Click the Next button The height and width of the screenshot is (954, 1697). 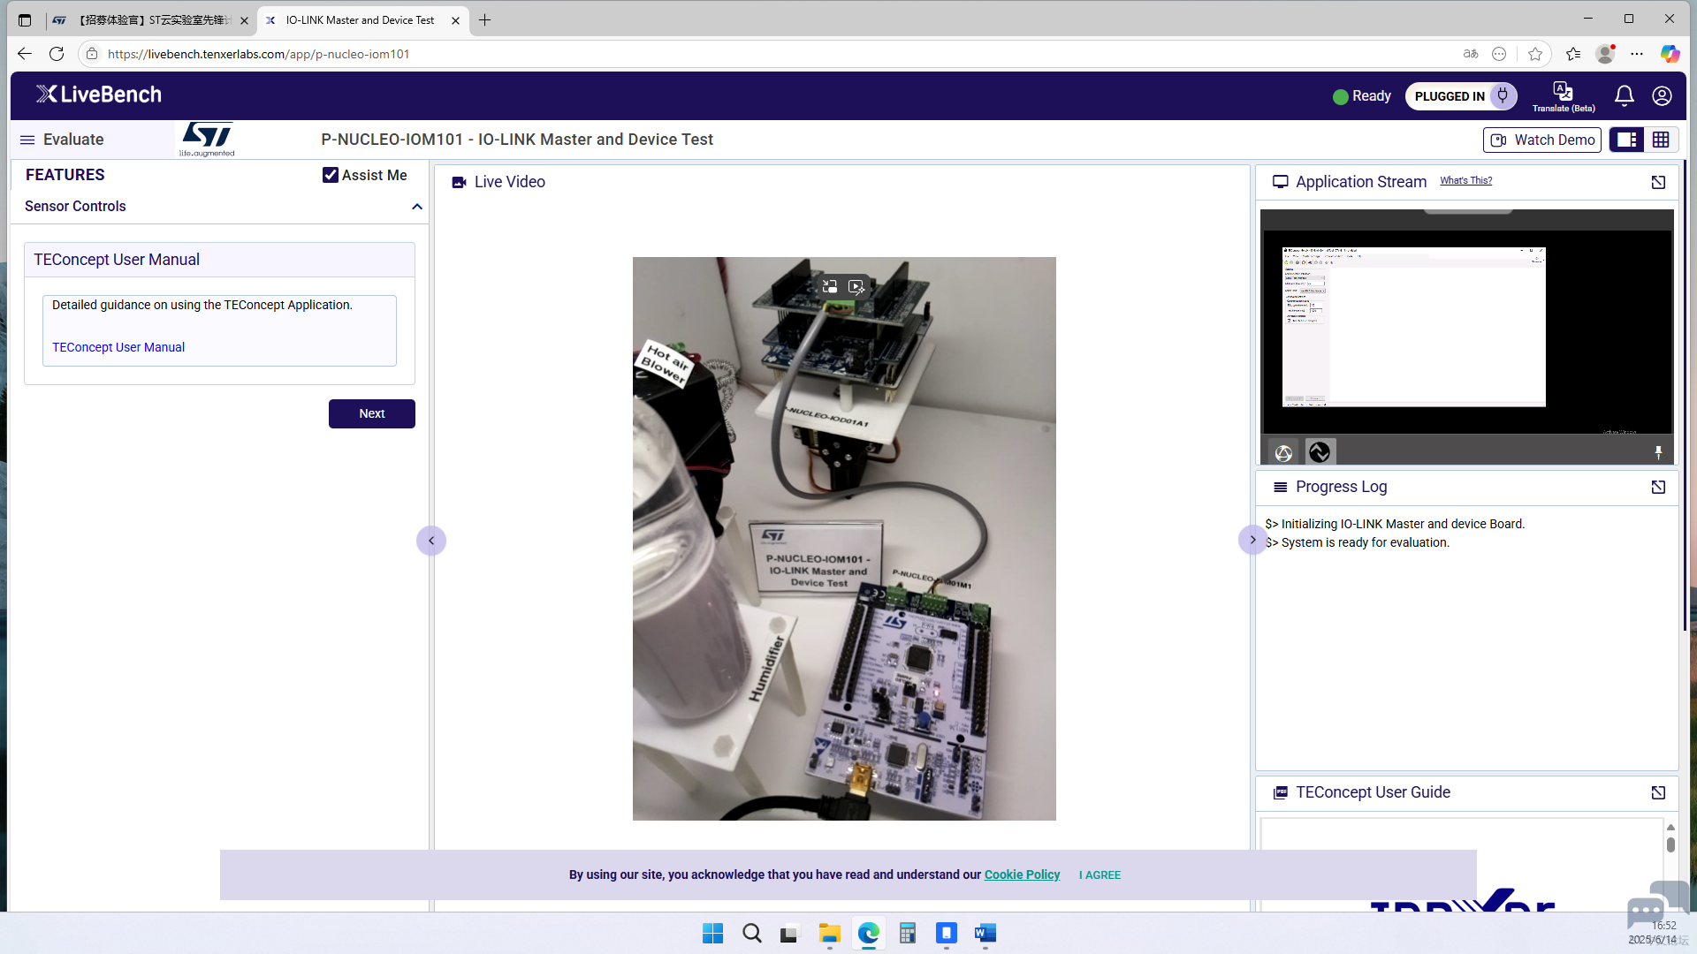click(371, 413)
